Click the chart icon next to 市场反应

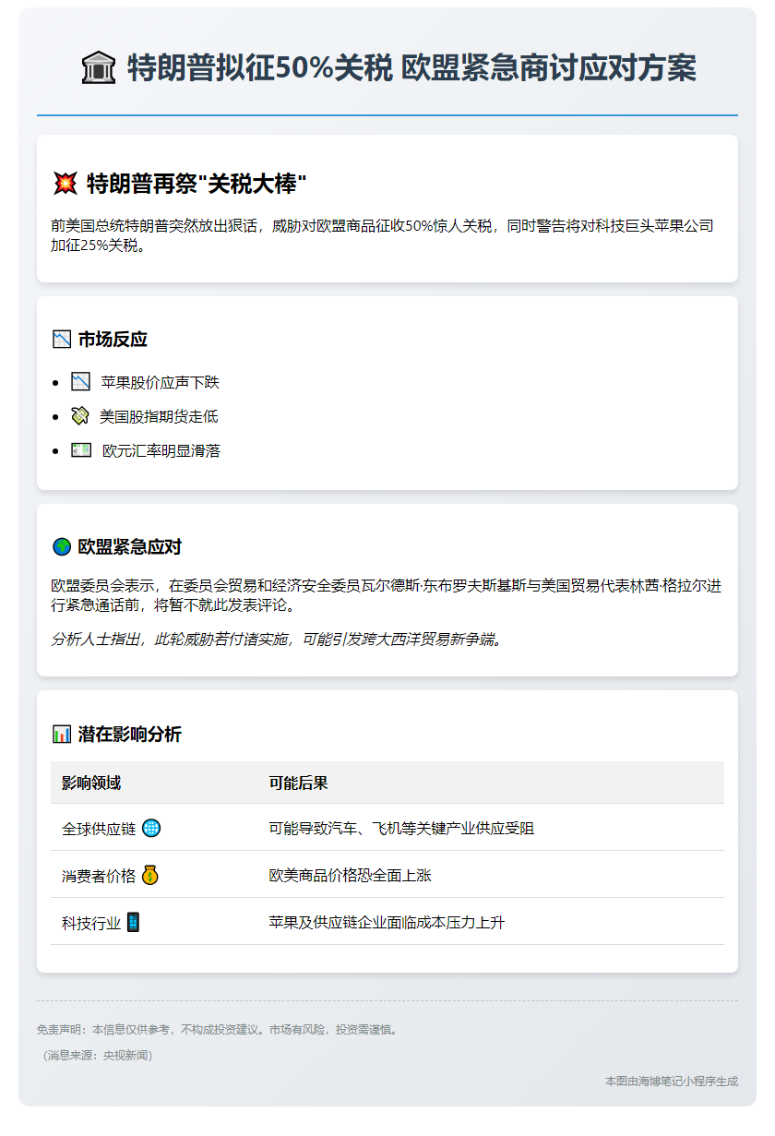pos(62,340)
